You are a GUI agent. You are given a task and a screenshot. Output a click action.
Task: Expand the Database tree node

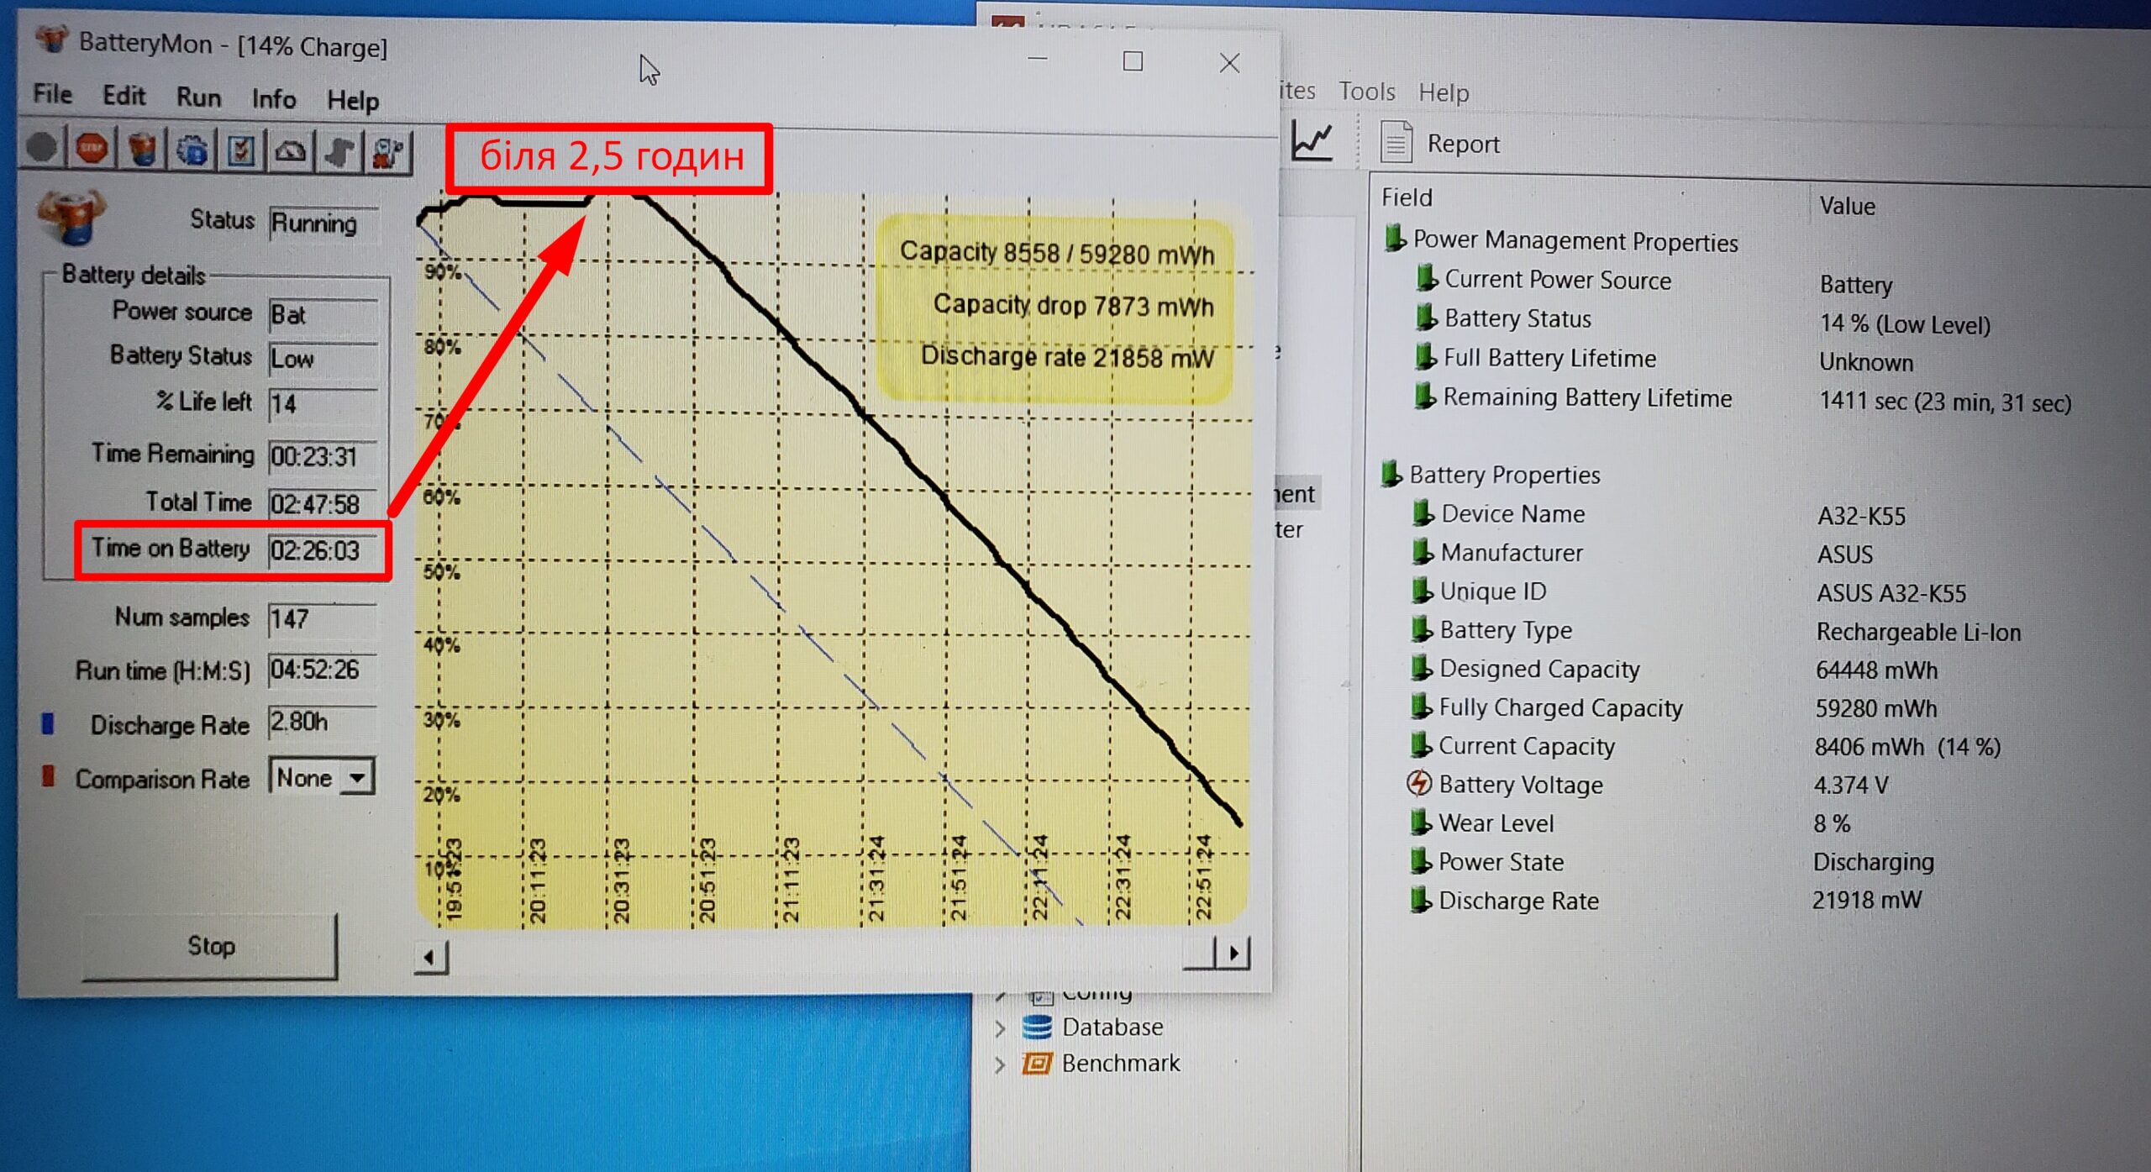(1000, 1027)
